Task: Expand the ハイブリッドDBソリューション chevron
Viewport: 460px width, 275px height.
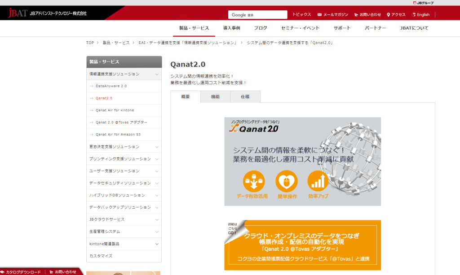Action: [x=157, y=195]
